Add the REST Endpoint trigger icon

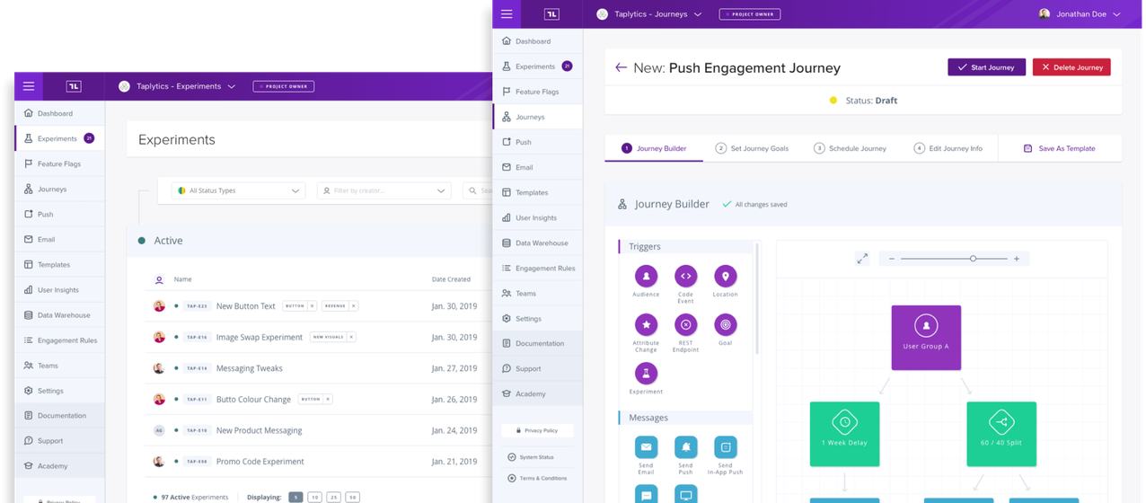[685, 324]
